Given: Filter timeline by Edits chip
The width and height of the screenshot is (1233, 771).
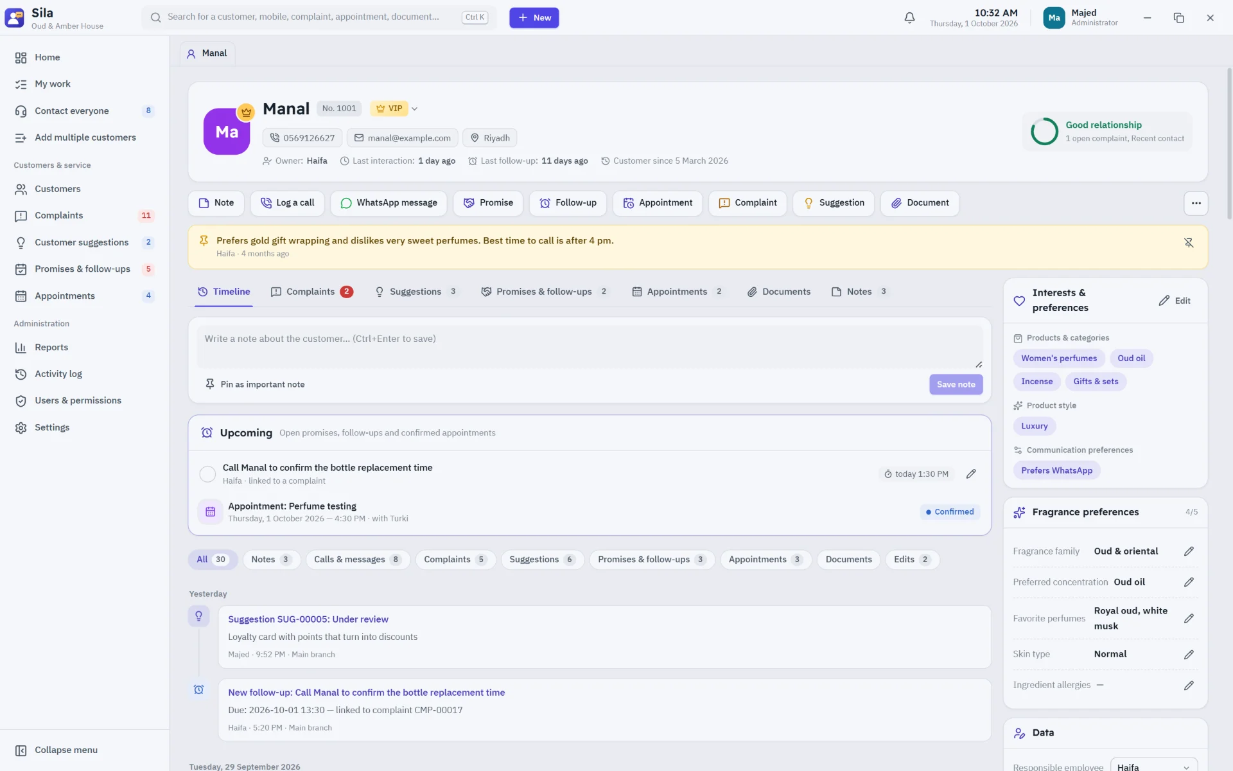Looking at the screenshot, I should point(912,560).
